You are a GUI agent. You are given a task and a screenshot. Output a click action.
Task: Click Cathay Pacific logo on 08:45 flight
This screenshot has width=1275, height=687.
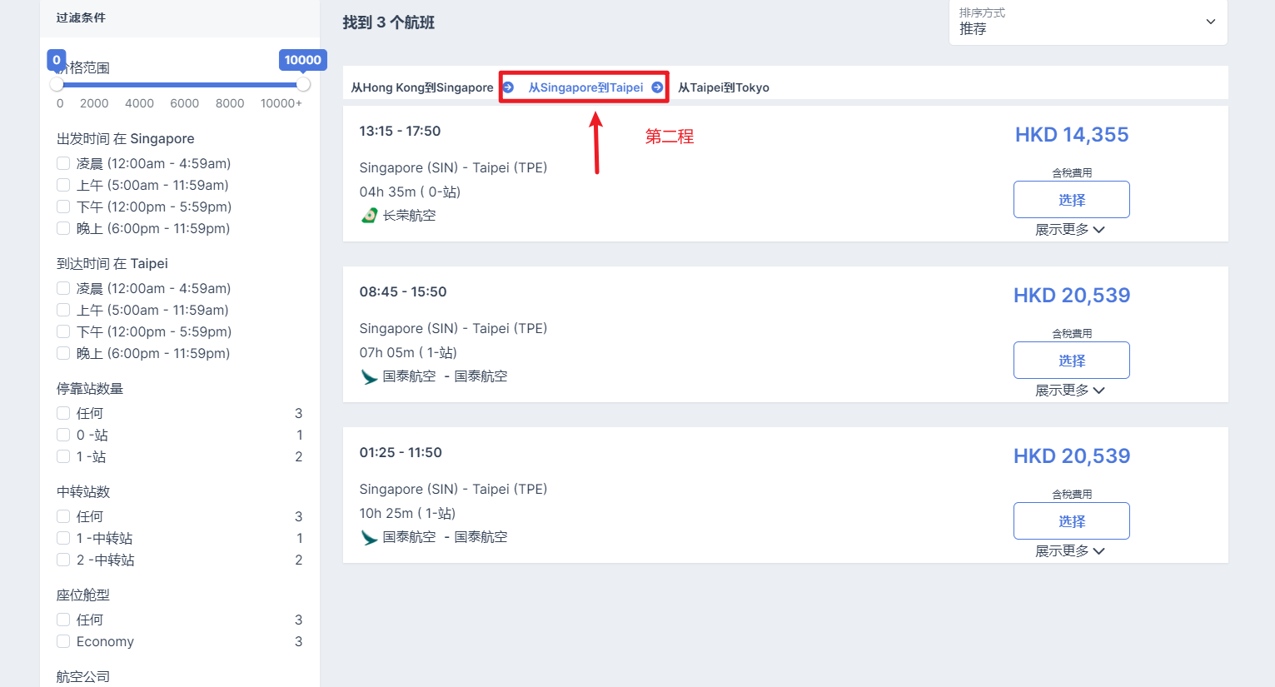pyautogui.click(x=369, y=376)
